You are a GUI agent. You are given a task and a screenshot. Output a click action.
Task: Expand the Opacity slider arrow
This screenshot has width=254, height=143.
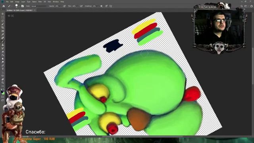[61, 6]
